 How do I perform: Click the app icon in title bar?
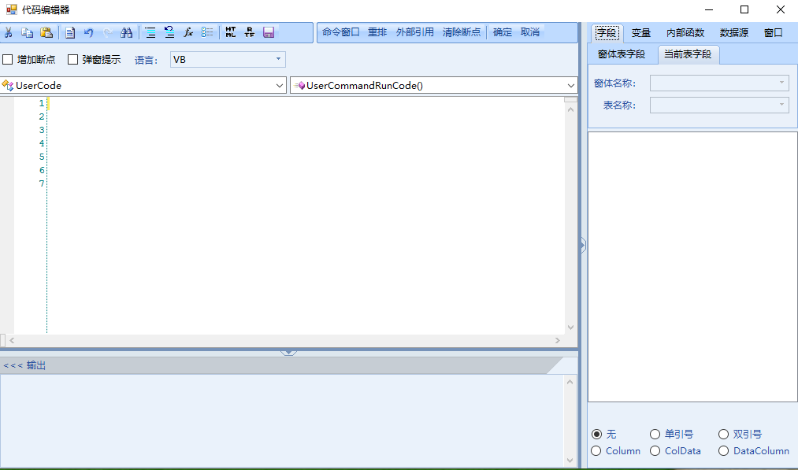point(11,9)
